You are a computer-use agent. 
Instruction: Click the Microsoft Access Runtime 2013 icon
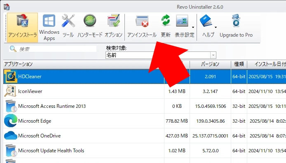click(11, 106)
